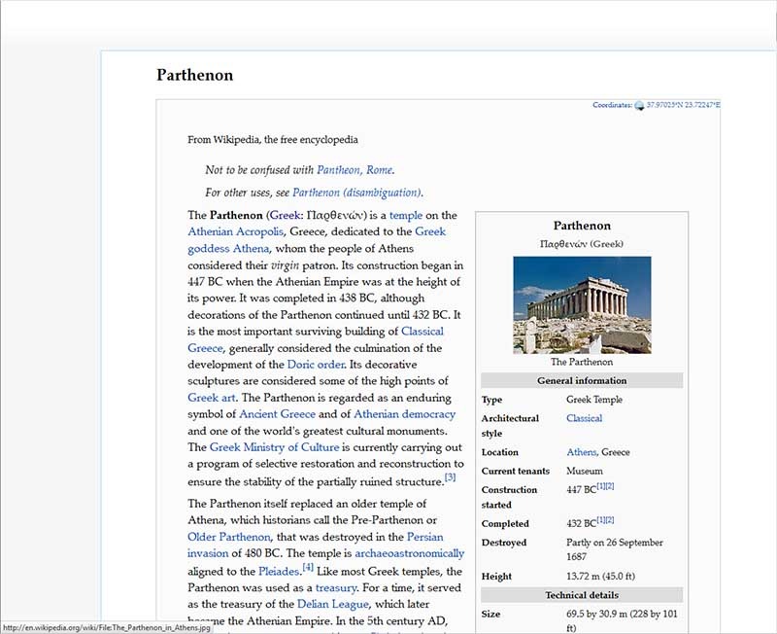Click the globe icon beside Coordinates

tap(639, 105)
